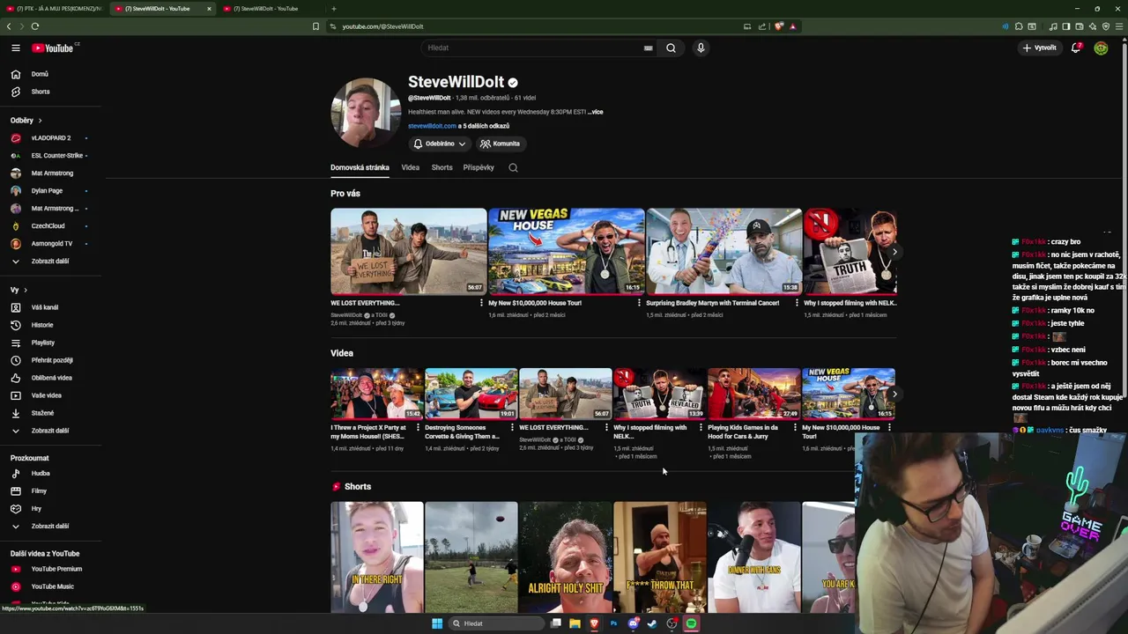Open OBS from the taskbar
This screenshot has width=1128, height=634.
pos(672,623)
